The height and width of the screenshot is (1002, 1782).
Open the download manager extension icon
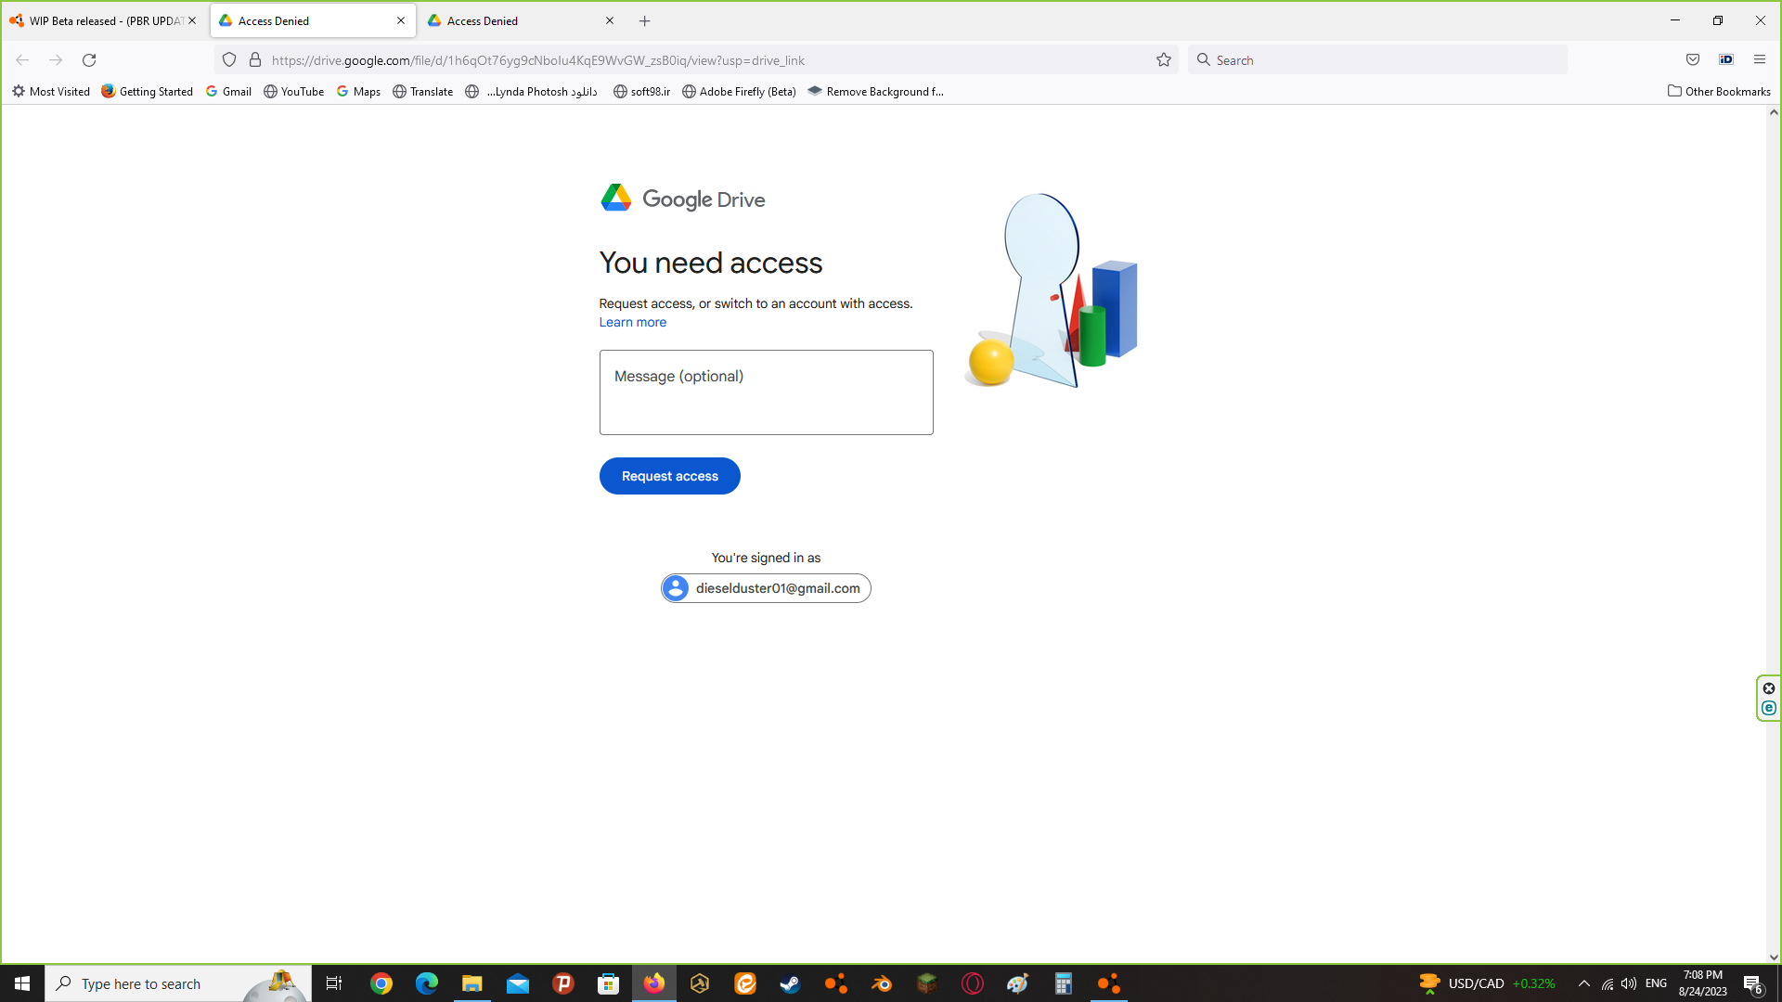point(1726,59)
